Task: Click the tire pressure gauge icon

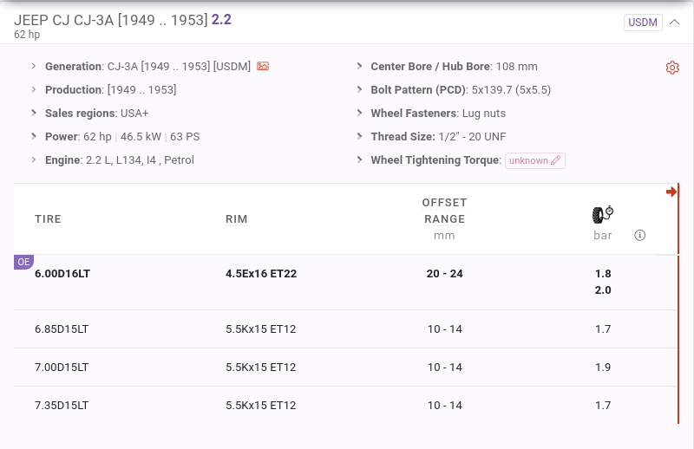Action: [603, 215]
